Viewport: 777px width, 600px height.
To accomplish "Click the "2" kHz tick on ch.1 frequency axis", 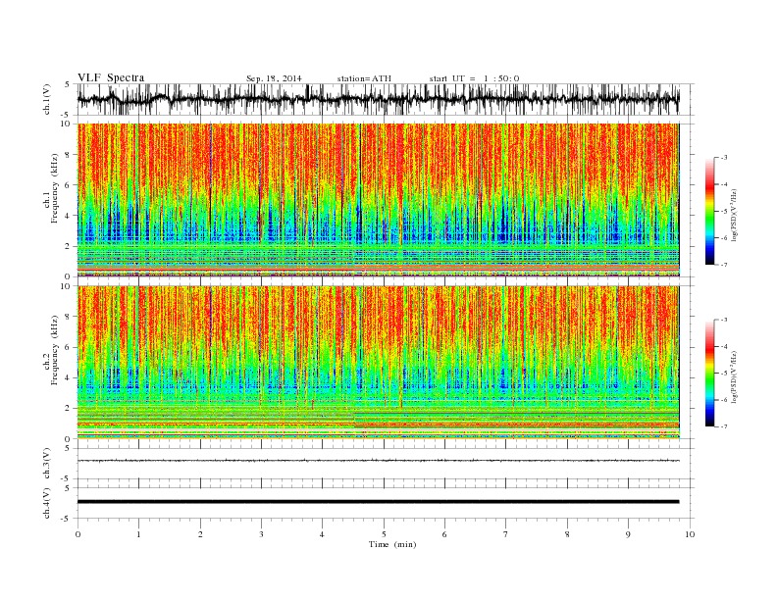I will 68,246.
